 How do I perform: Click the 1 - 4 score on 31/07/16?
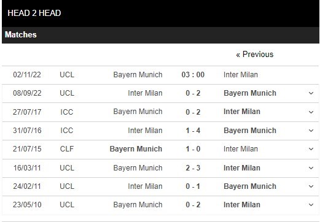[x=193, y=131]
